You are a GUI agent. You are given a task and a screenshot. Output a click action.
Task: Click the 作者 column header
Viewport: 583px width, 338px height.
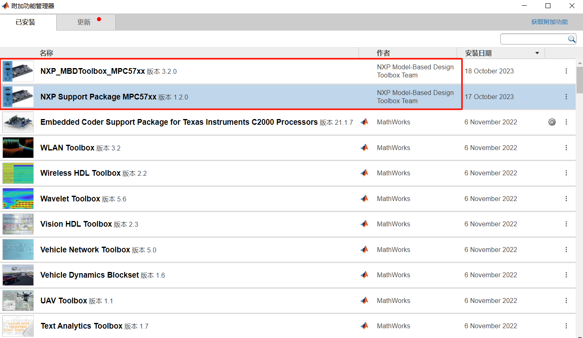(383, 53)
